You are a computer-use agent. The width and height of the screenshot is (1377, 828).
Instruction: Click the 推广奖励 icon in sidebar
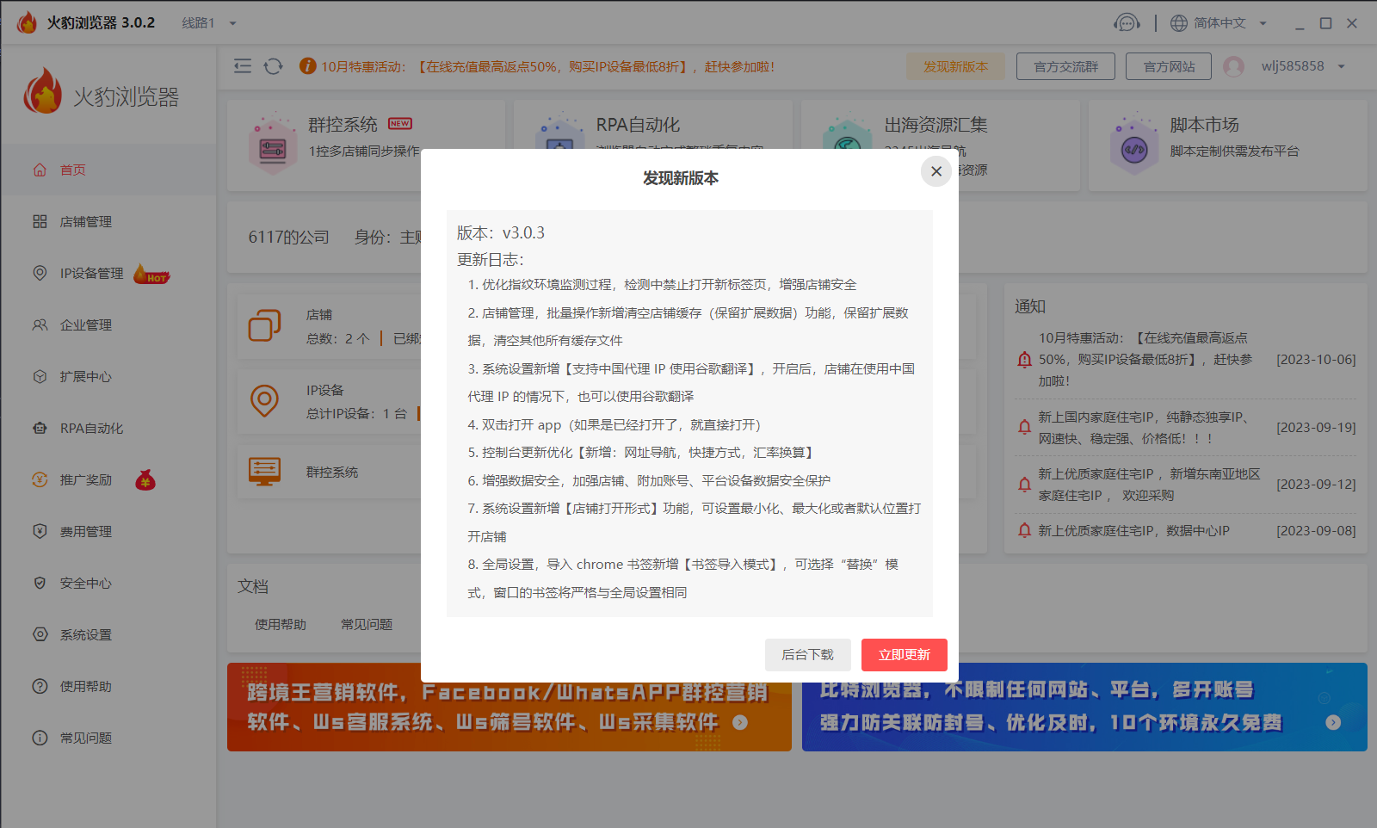click(x=40, y=479)
